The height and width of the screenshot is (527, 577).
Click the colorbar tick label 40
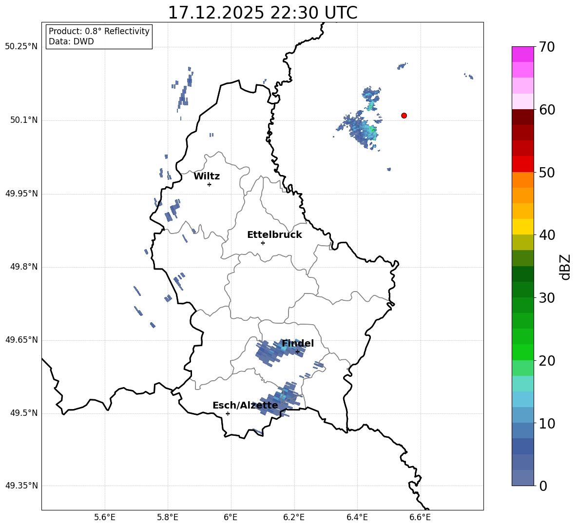[x=547, y=235]
